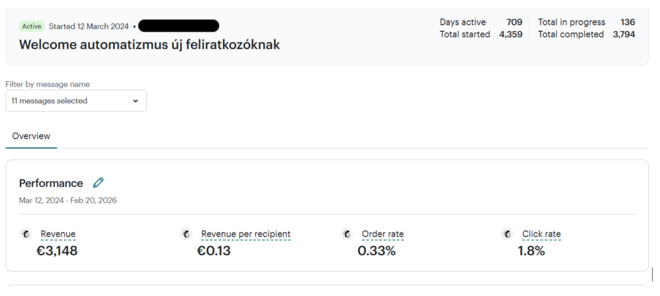Select the Order rate metric label

tap(383, 234)
